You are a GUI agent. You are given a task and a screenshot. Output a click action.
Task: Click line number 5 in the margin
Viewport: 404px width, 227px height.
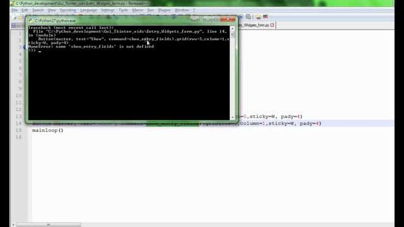click(x=20, y=61)
